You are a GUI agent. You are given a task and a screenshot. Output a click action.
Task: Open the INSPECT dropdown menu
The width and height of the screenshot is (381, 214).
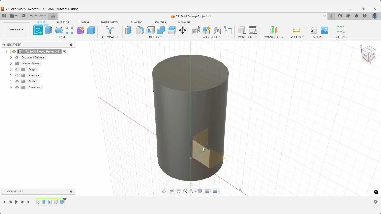pos(297,37)
